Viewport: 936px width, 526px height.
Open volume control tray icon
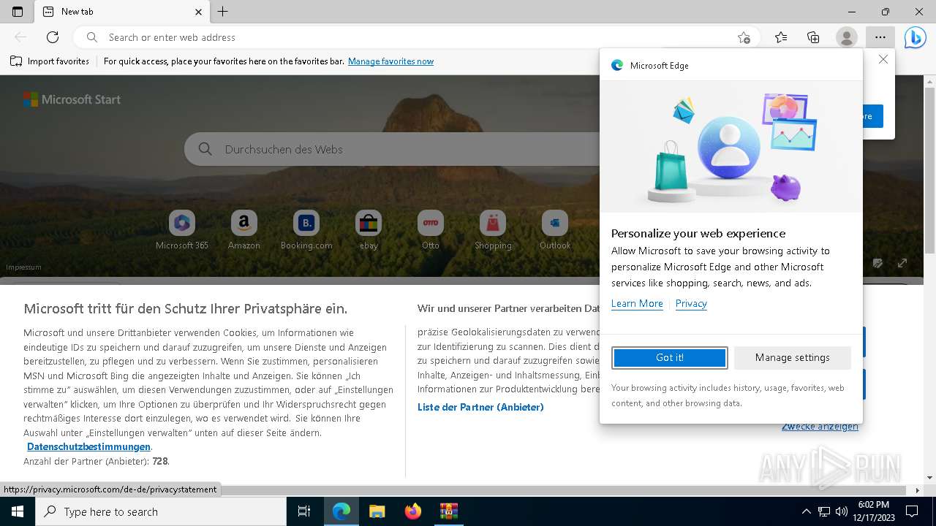[842, 511]
